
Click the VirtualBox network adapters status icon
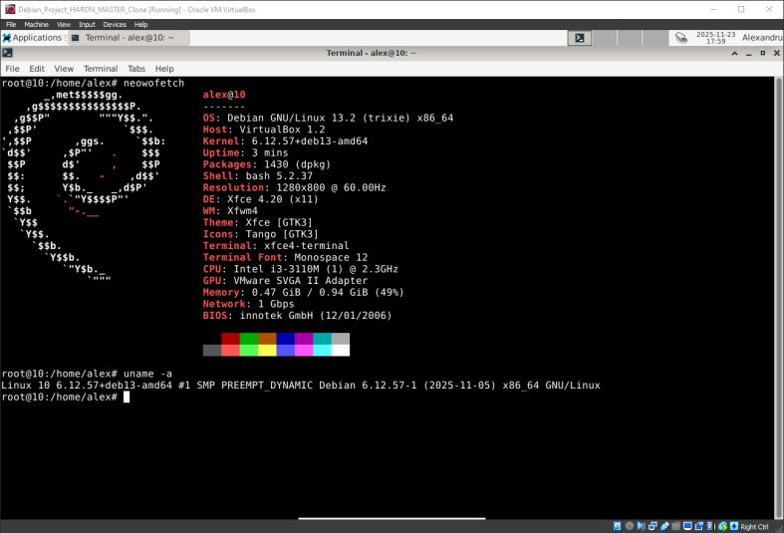[653, 526]
